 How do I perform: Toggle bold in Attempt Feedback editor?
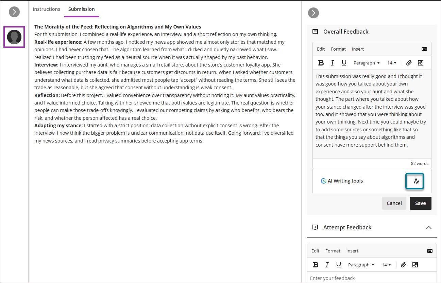(316, 265)
